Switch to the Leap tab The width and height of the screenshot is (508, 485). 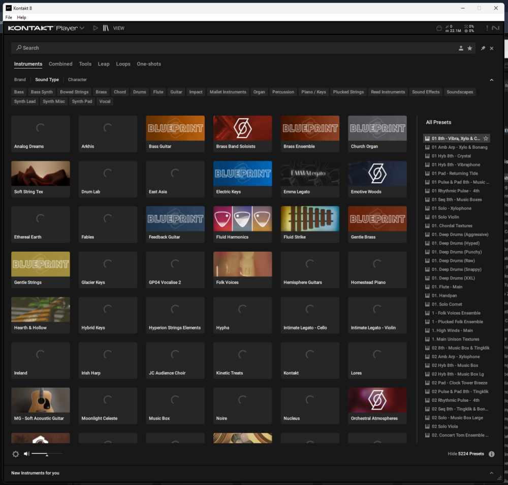click(104, 64)
